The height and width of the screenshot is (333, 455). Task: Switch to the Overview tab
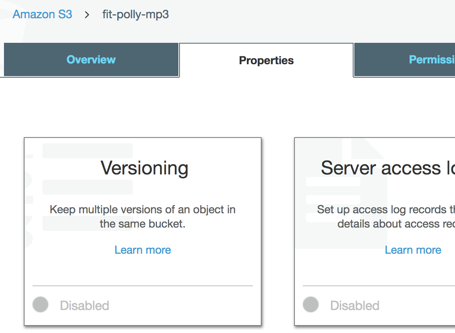point(91,59)
